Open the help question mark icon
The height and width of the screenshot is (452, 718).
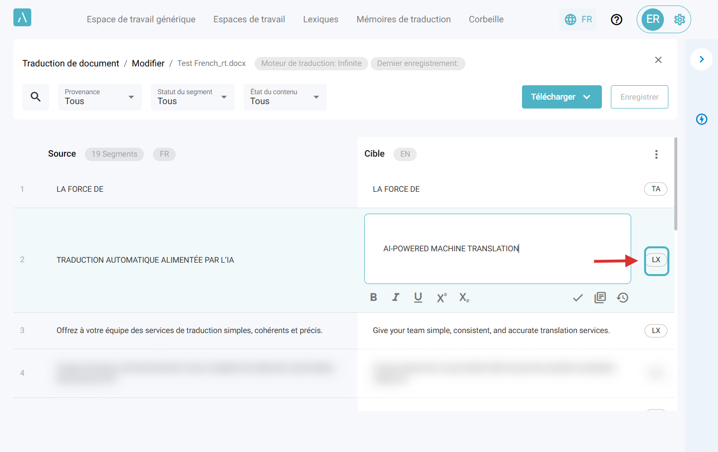coord(616,20)
